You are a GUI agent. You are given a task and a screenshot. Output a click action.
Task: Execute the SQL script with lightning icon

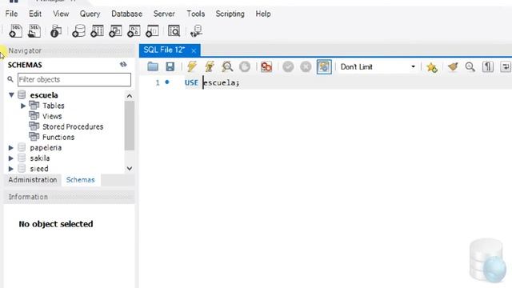point(192,66)
